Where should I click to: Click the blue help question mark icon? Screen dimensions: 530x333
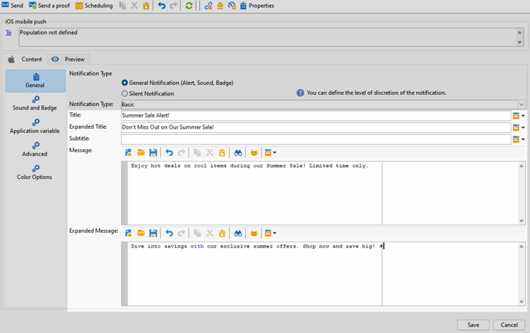click(300, 93)
